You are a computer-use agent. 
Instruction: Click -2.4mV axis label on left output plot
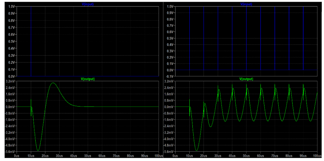tap(9, 126)
